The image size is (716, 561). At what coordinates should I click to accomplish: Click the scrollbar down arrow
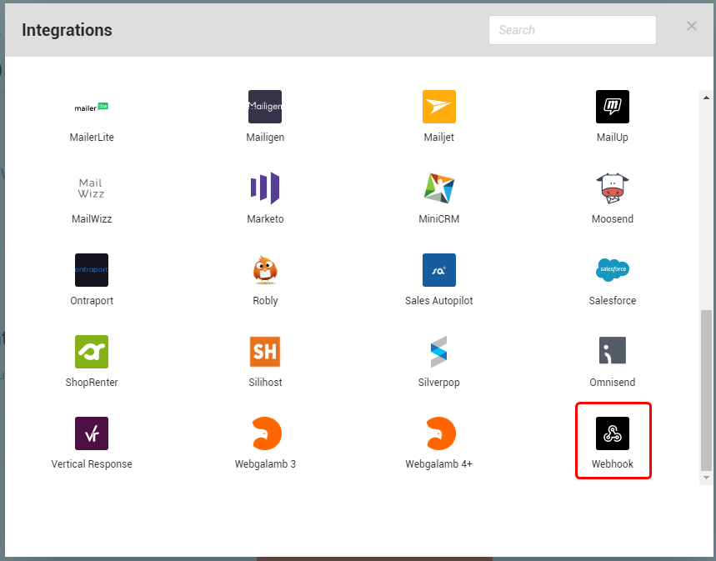[x=707, y=478]
